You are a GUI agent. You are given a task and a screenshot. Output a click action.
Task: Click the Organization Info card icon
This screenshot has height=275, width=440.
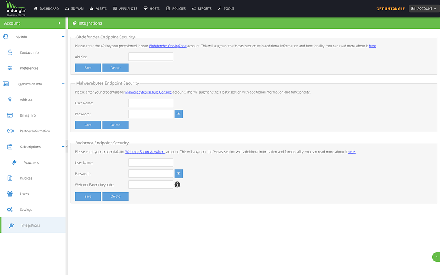6,84
